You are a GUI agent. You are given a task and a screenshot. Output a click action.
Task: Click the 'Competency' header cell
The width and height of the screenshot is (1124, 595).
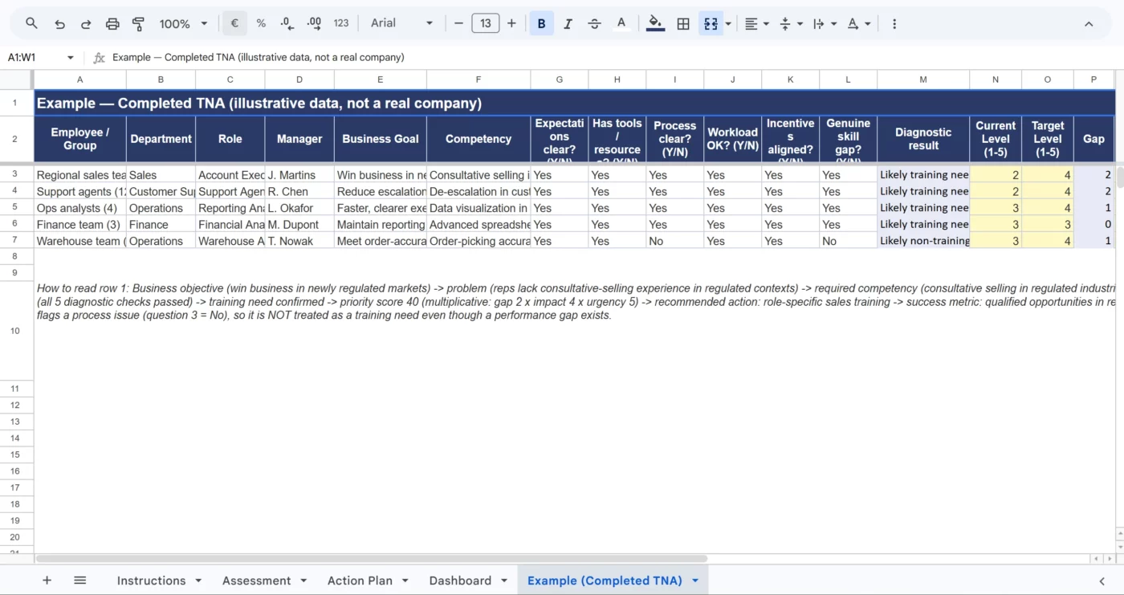(479, 139)
